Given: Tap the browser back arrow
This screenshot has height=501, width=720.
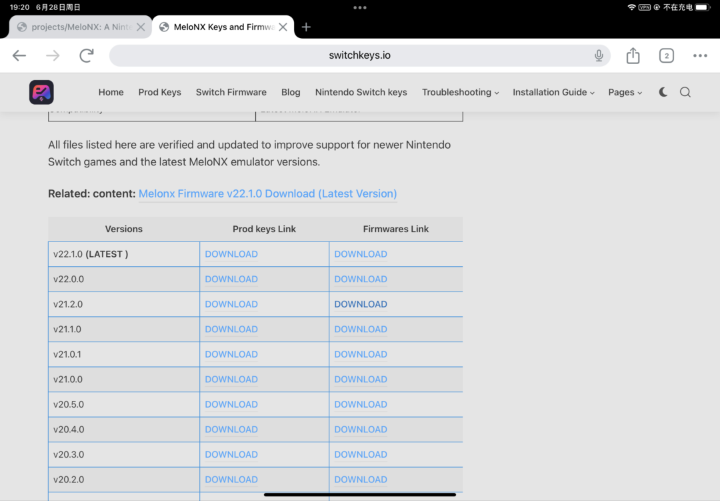Looking at the screenshot, I should (x=19, y=55).
